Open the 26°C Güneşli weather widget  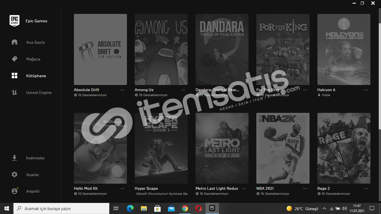pos(302,208)
